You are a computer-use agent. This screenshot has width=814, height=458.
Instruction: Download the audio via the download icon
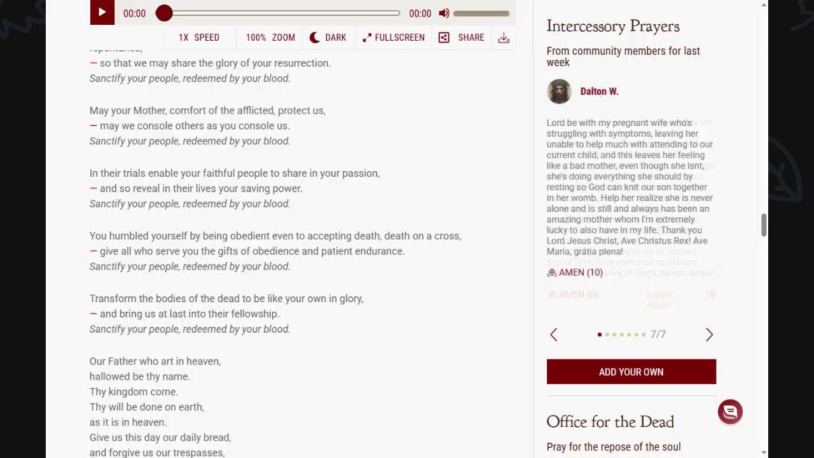point(504,38)
